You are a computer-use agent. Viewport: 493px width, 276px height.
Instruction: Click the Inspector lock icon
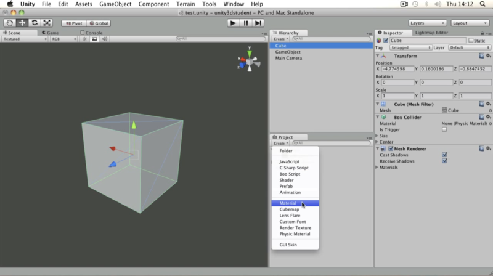(483, 33)
